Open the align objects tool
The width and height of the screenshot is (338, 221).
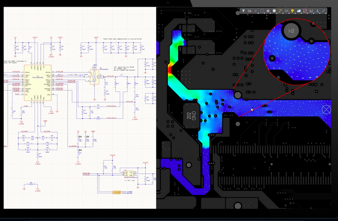click(x=268, y=11)
